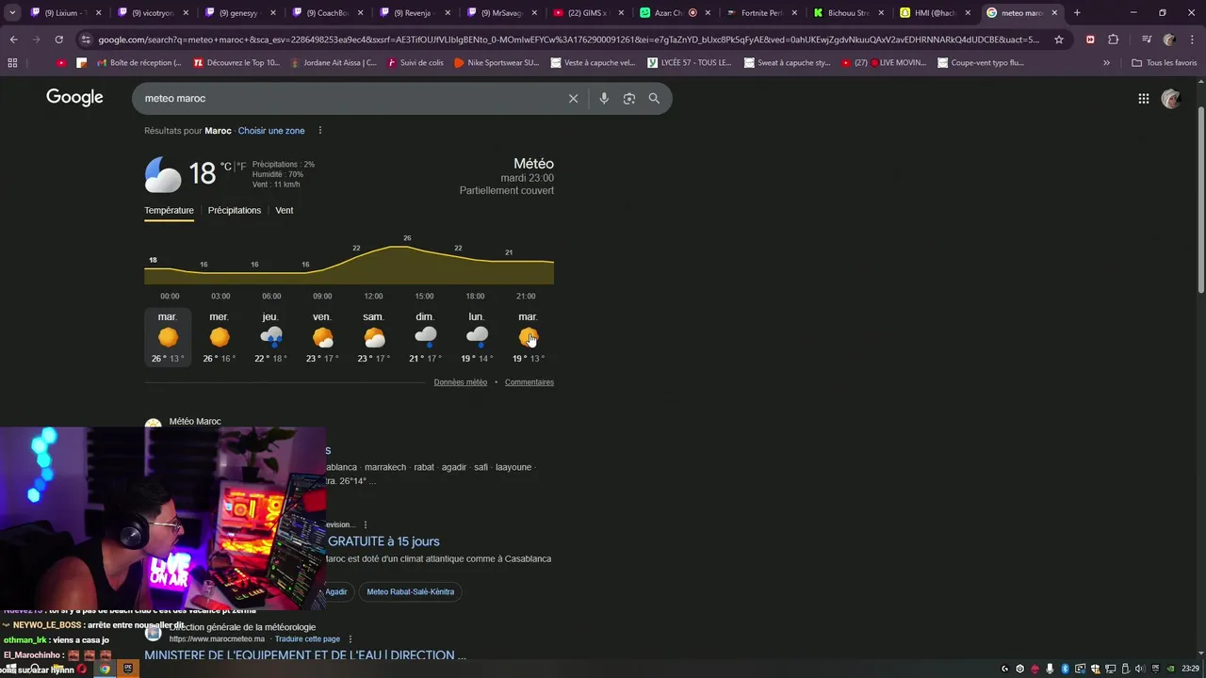Select jeu. rainy forecast icon
Screen dimensions: 1206x678
point(270,337)
